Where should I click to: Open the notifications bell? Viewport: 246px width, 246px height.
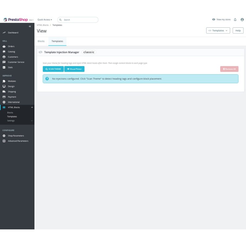(235, 20)
